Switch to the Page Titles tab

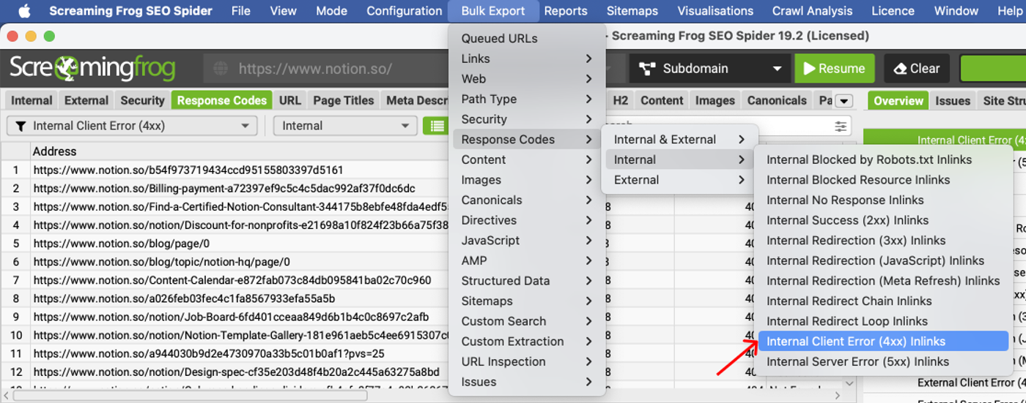click(x=344, y=101)
